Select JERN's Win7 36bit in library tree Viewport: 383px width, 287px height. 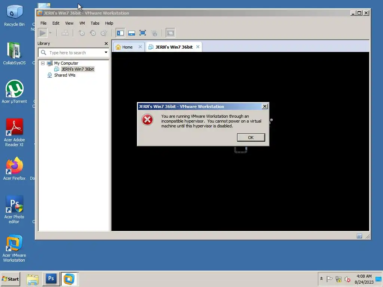(77, 69)
